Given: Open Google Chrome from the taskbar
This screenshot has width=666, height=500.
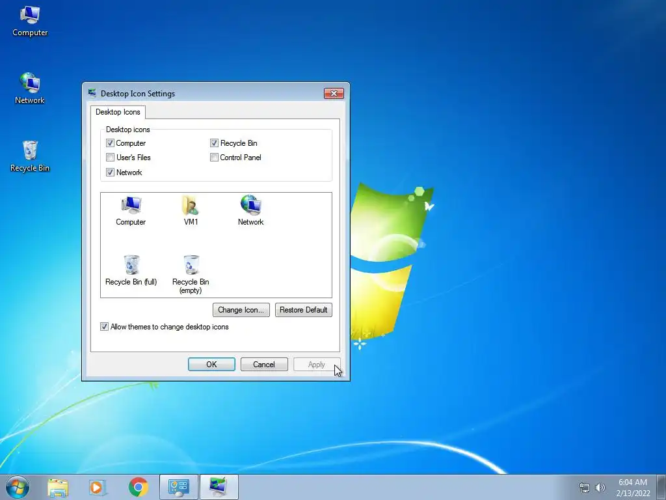Looking at the screenshot, I should (x=139, y=487).
